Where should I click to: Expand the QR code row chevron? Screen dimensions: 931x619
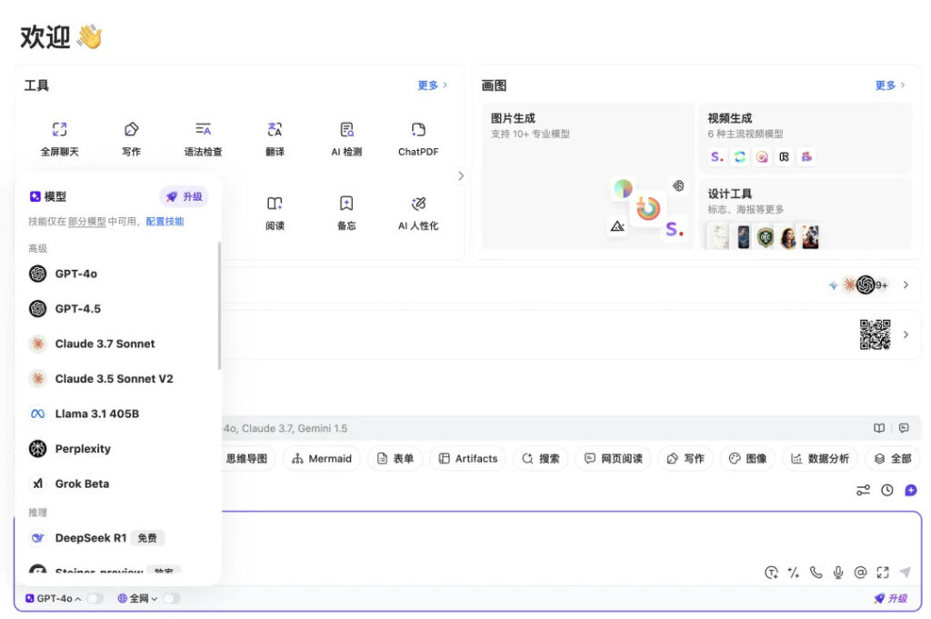(x=906, y=334)
